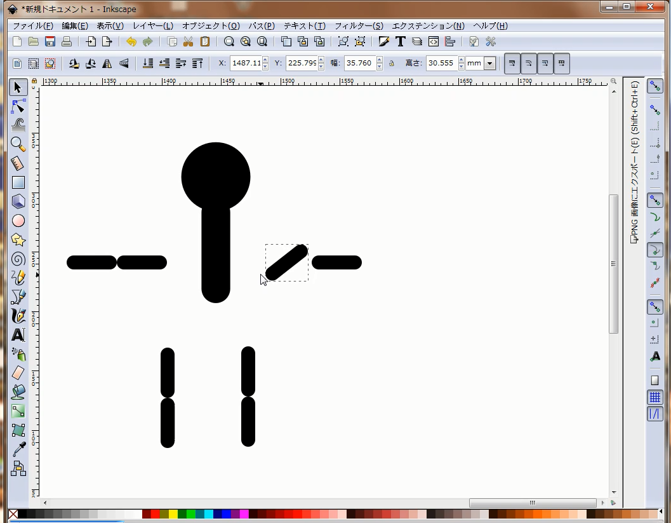This screenshot has width=671, height=523.
Task: Open the フィルター(S) menu
Action: [359, 26]
